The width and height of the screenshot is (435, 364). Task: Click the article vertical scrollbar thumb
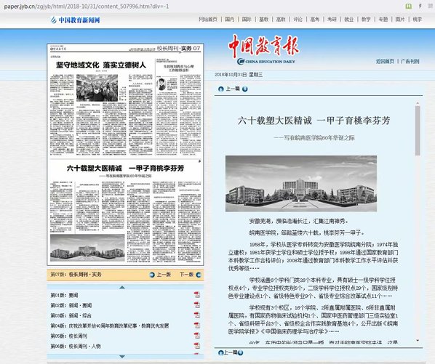click(x=418, y=130)
